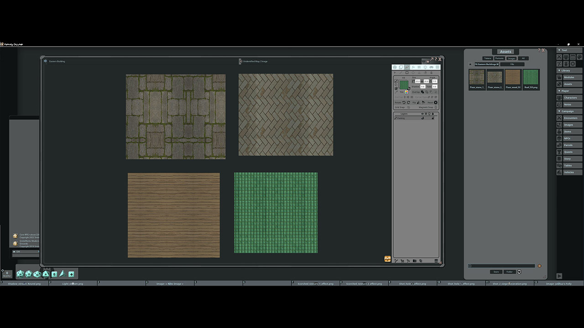Click the Store button
The image size is (584, 328).
[x=496, y=272]
